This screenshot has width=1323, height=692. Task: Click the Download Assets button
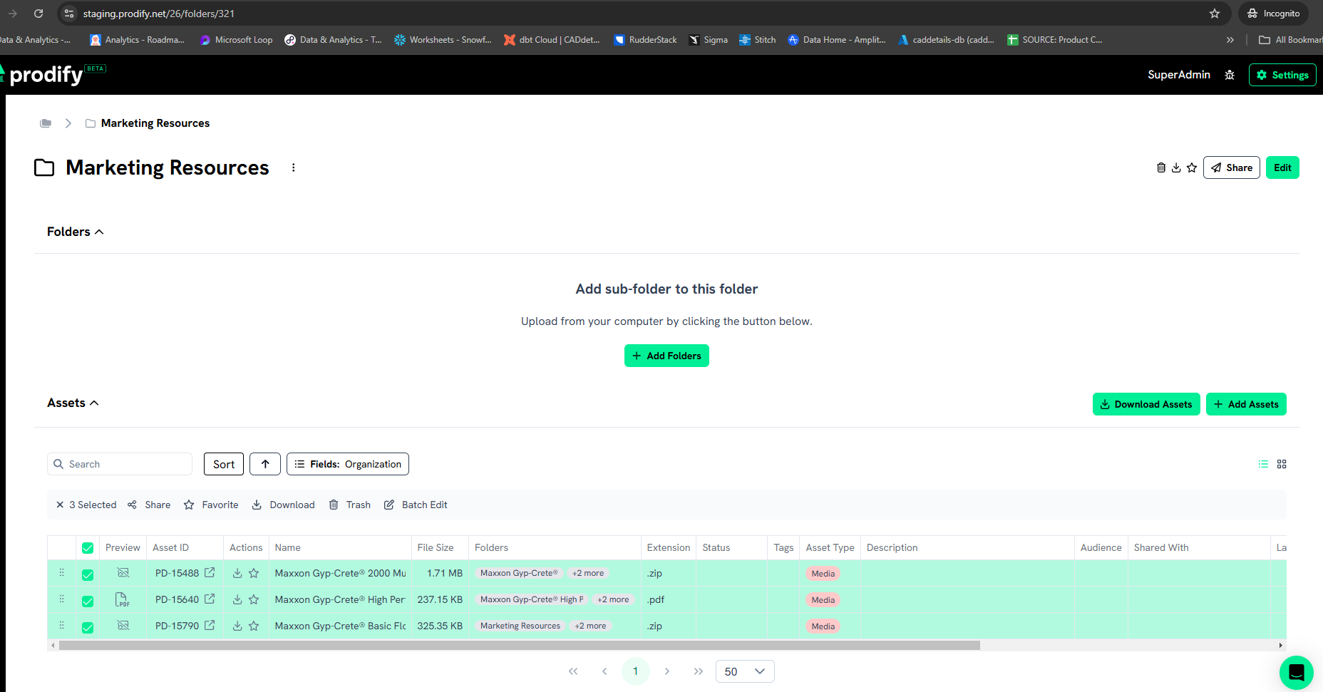click(1146, 404)
